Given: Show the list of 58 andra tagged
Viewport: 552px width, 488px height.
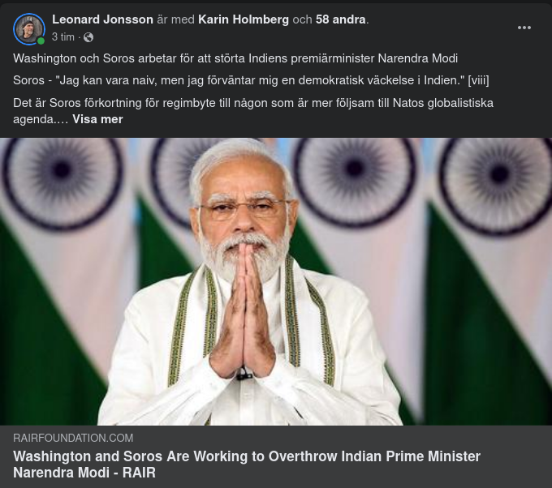Looking at the screenshot, I should tap(340, 19).
